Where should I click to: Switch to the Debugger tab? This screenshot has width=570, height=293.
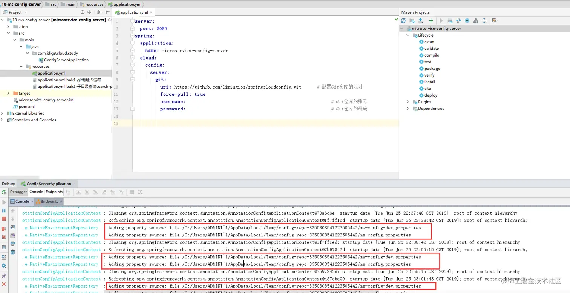[18, 192]
